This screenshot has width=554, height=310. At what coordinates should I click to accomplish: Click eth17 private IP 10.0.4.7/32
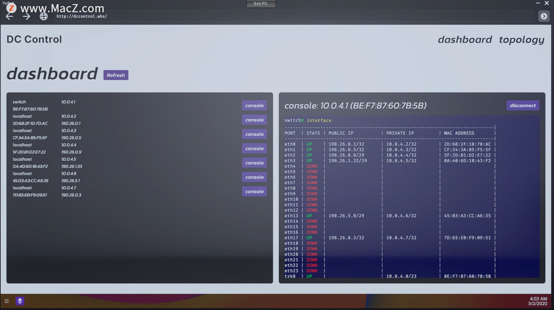pyautogui.click(x=401, y=238)
